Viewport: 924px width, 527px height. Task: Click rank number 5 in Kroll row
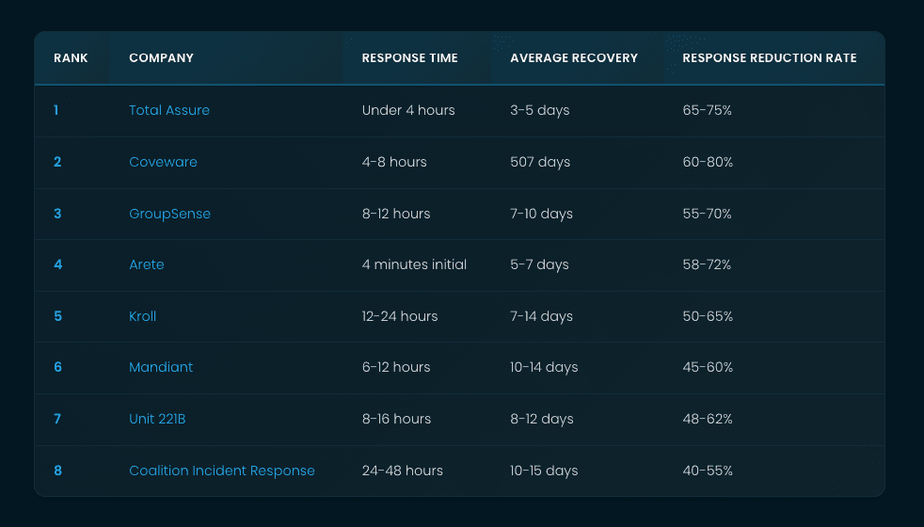57,316
